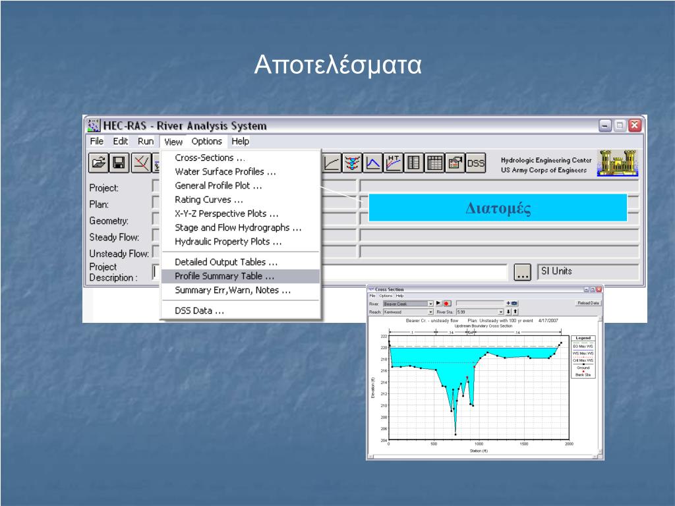The image size is (675, 506).
Task: Select General Profile Plot ... menu entry
Action: pyautogui.click(x=241, y=185)
